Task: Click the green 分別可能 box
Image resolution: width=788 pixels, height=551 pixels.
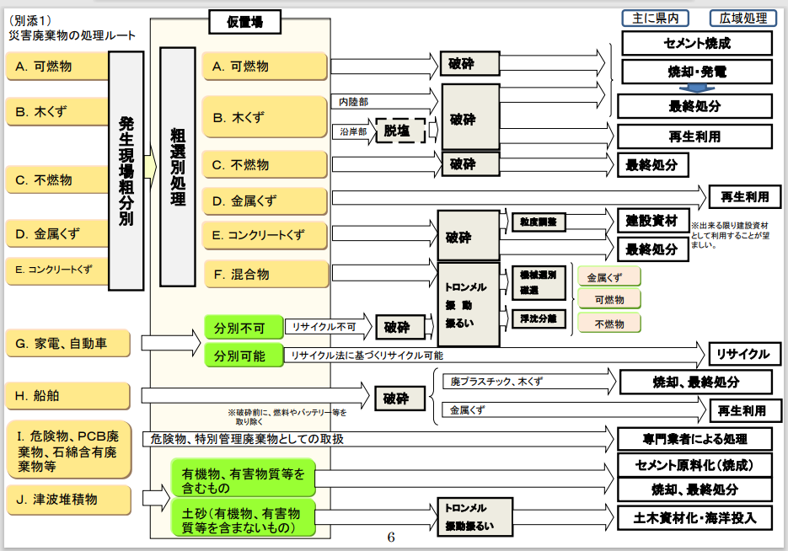Action: [x=244, y=356]
